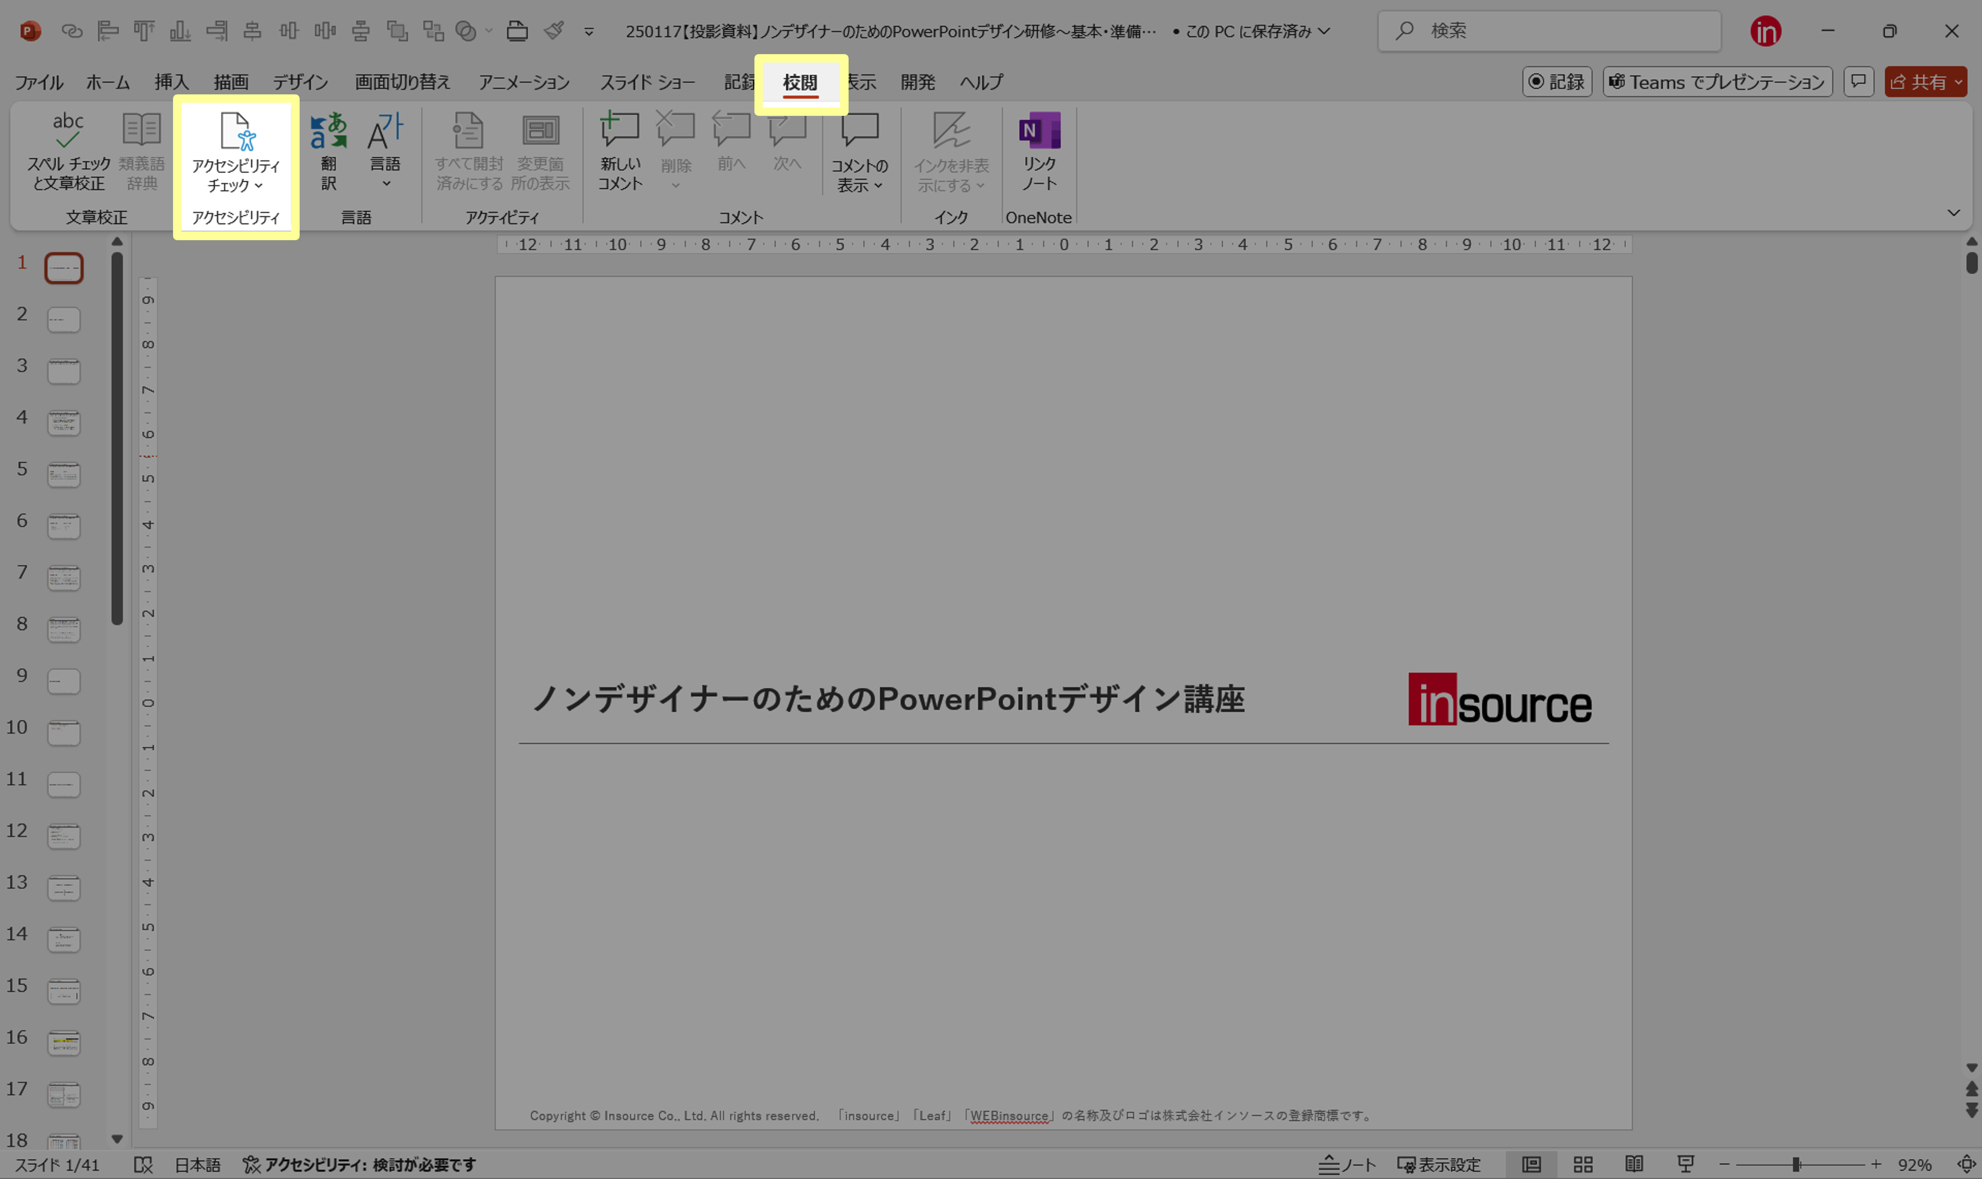Expand the Show Comments dropdown arrow
The width and height of the screenshot is (1982, 1179).
878,186
